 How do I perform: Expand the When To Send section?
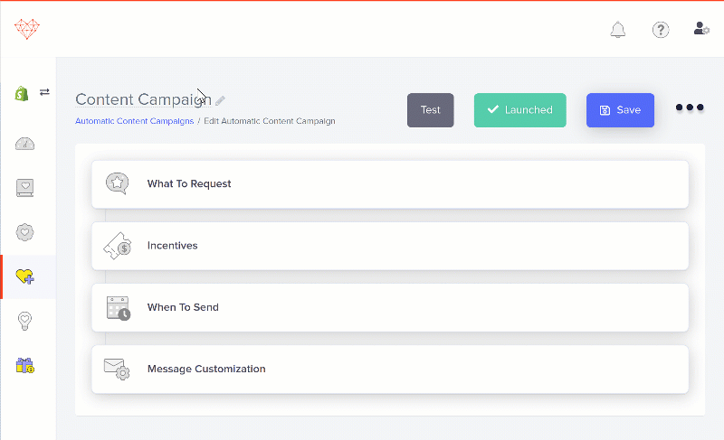pos(390,308)
